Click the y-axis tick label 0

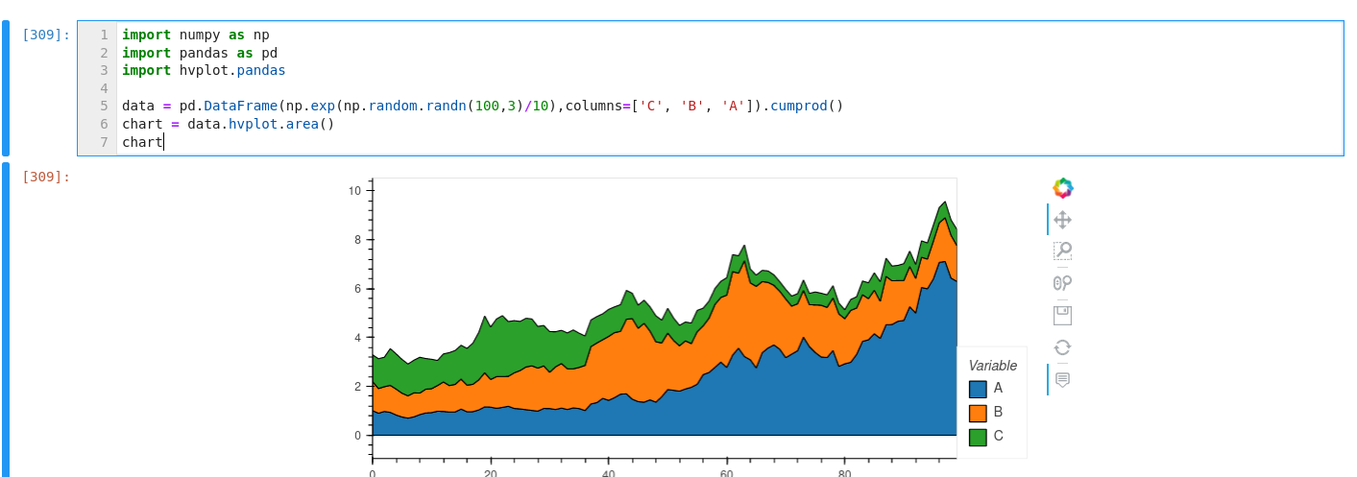[357, 435]
